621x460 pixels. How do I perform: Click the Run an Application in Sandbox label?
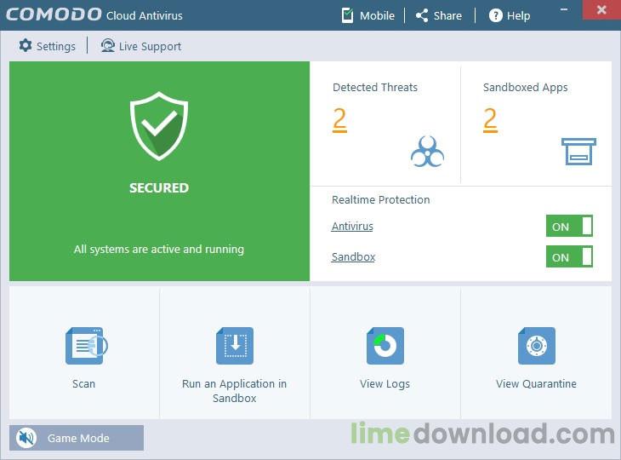tap(234, 391)
